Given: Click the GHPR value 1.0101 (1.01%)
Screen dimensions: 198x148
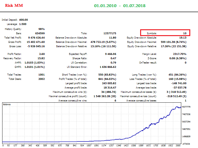Looking at the screenshot, I should pos(35,67).
